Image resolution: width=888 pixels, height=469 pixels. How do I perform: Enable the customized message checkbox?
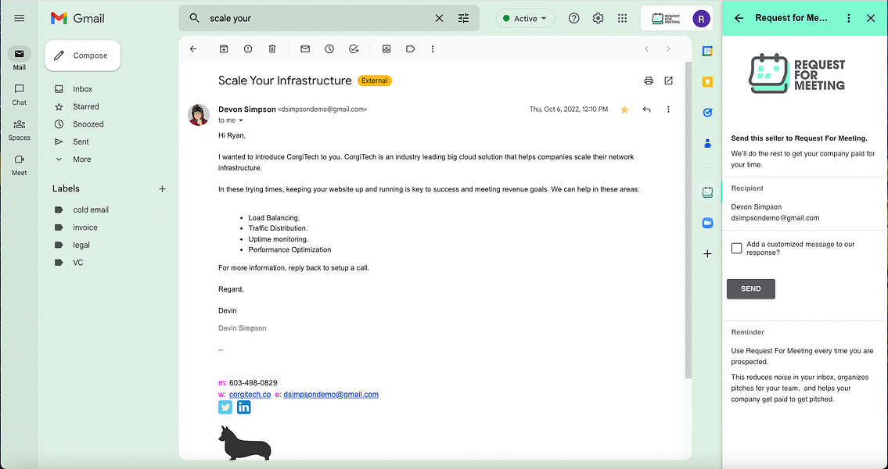click(x=736, y=247)
